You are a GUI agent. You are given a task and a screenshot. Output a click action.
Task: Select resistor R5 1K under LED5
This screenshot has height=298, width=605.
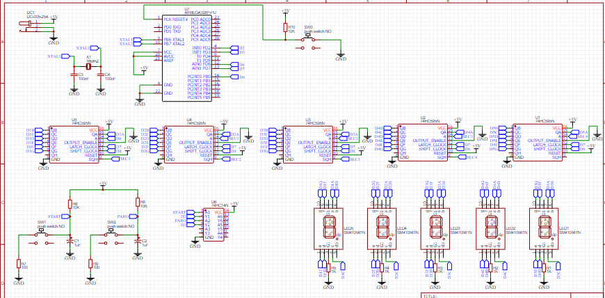[x=328, y=268]
